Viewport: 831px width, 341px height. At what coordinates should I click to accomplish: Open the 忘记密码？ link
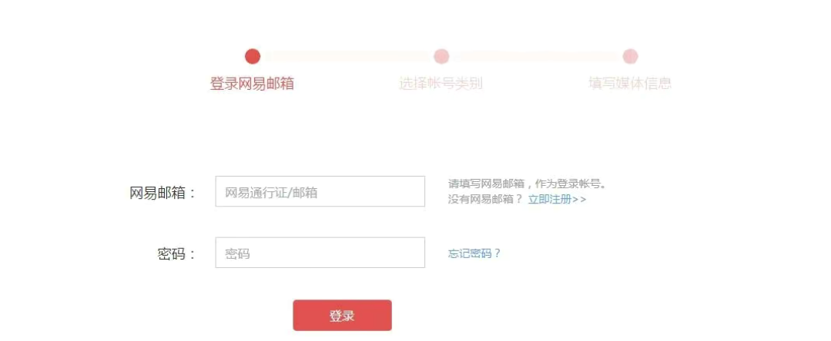[x=474, y=253]
